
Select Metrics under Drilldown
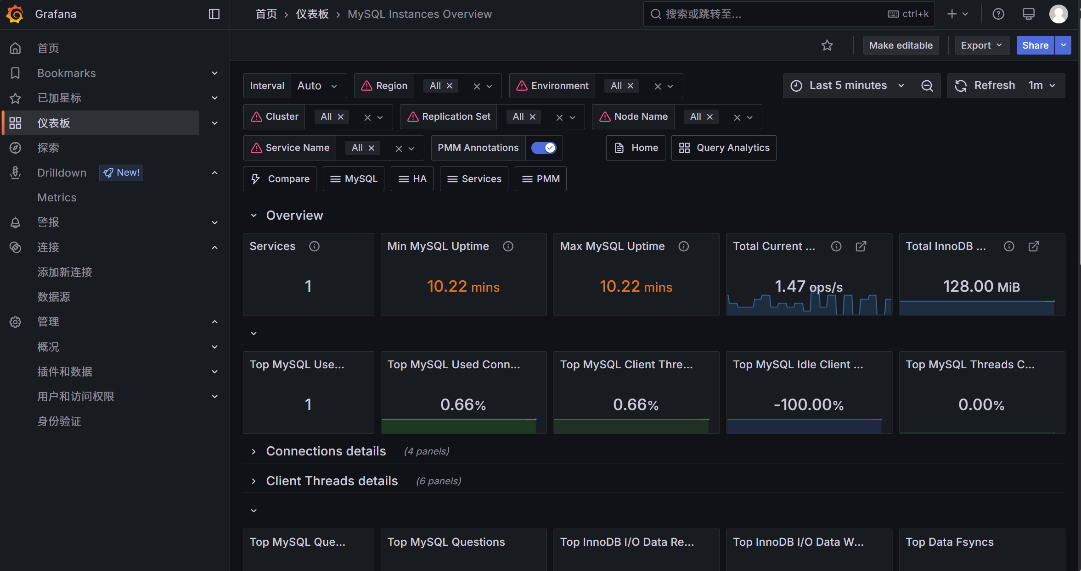(57, 198)
